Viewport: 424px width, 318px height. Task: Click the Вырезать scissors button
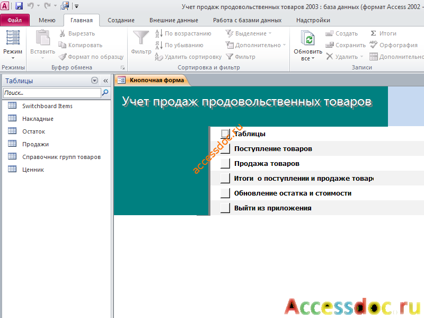(77, 33)
